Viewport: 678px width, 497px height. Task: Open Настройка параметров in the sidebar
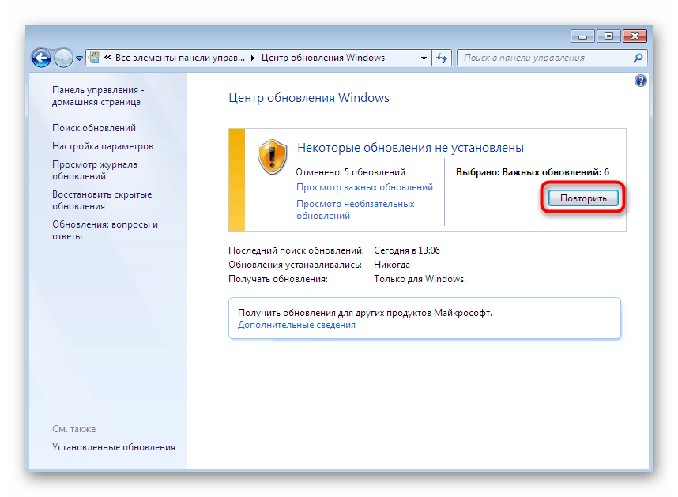pyautogui.click(x=103, y=146)
